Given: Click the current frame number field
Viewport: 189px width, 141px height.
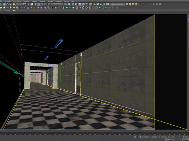Looking at the screenshot, I should 185,139.
